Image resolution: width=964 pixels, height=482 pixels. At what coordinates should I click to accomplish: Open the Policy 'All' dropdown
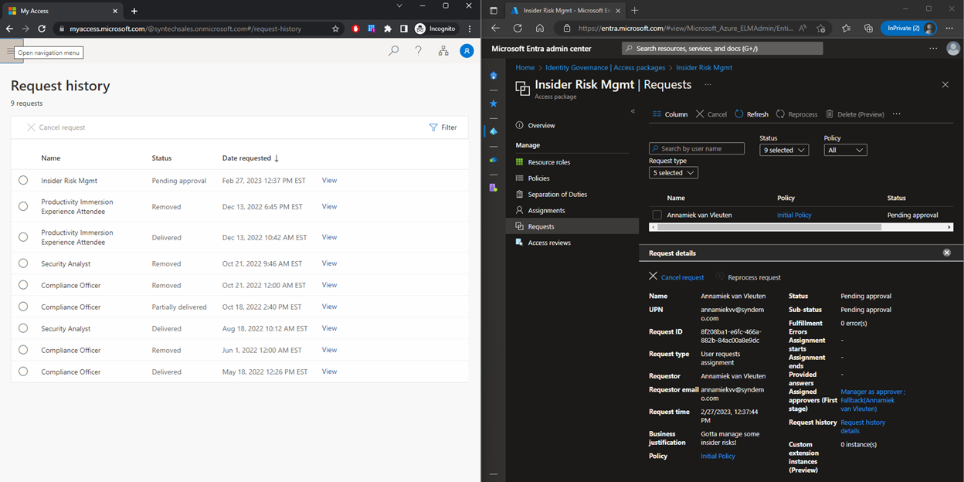point(846,150)
